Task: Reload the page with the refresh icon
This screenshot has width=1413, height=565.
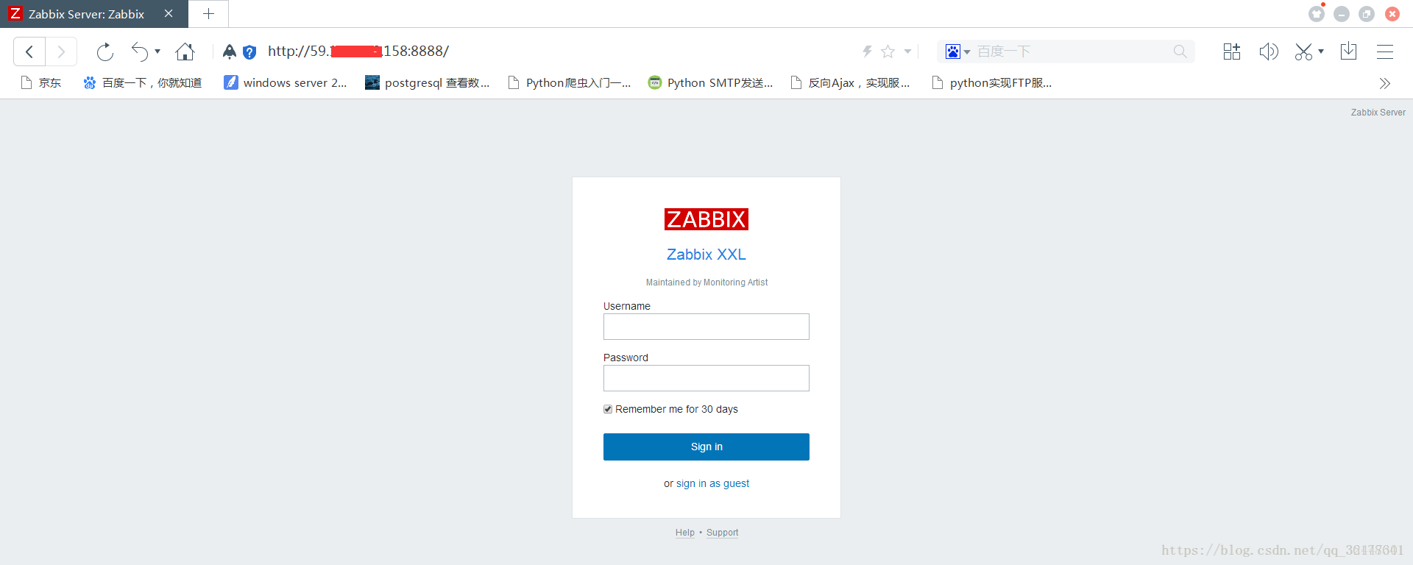Action: [x=105, y=51]
